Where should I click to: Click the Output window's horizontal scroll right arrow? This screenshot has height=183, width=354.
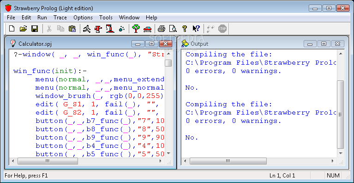(x=333, y=161)
